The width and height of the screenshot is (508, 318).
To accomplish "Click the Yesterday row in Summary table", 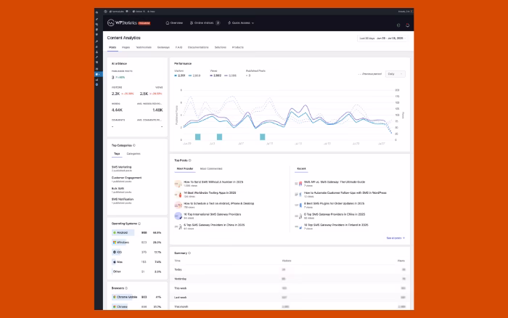I will [290, 279].
